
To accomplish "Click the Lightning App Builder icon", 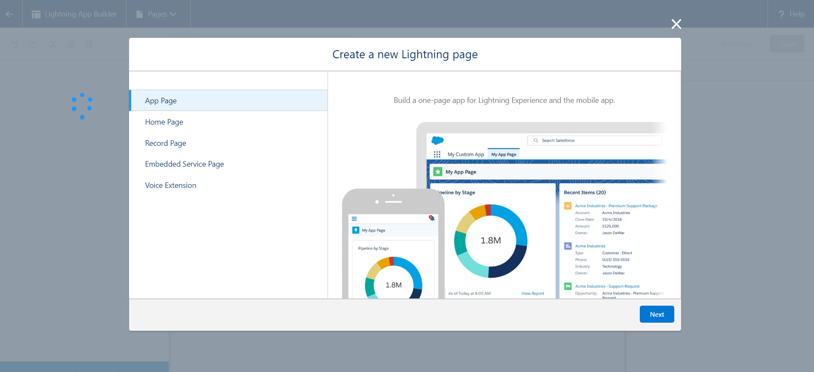I will [x=36, y=14].
